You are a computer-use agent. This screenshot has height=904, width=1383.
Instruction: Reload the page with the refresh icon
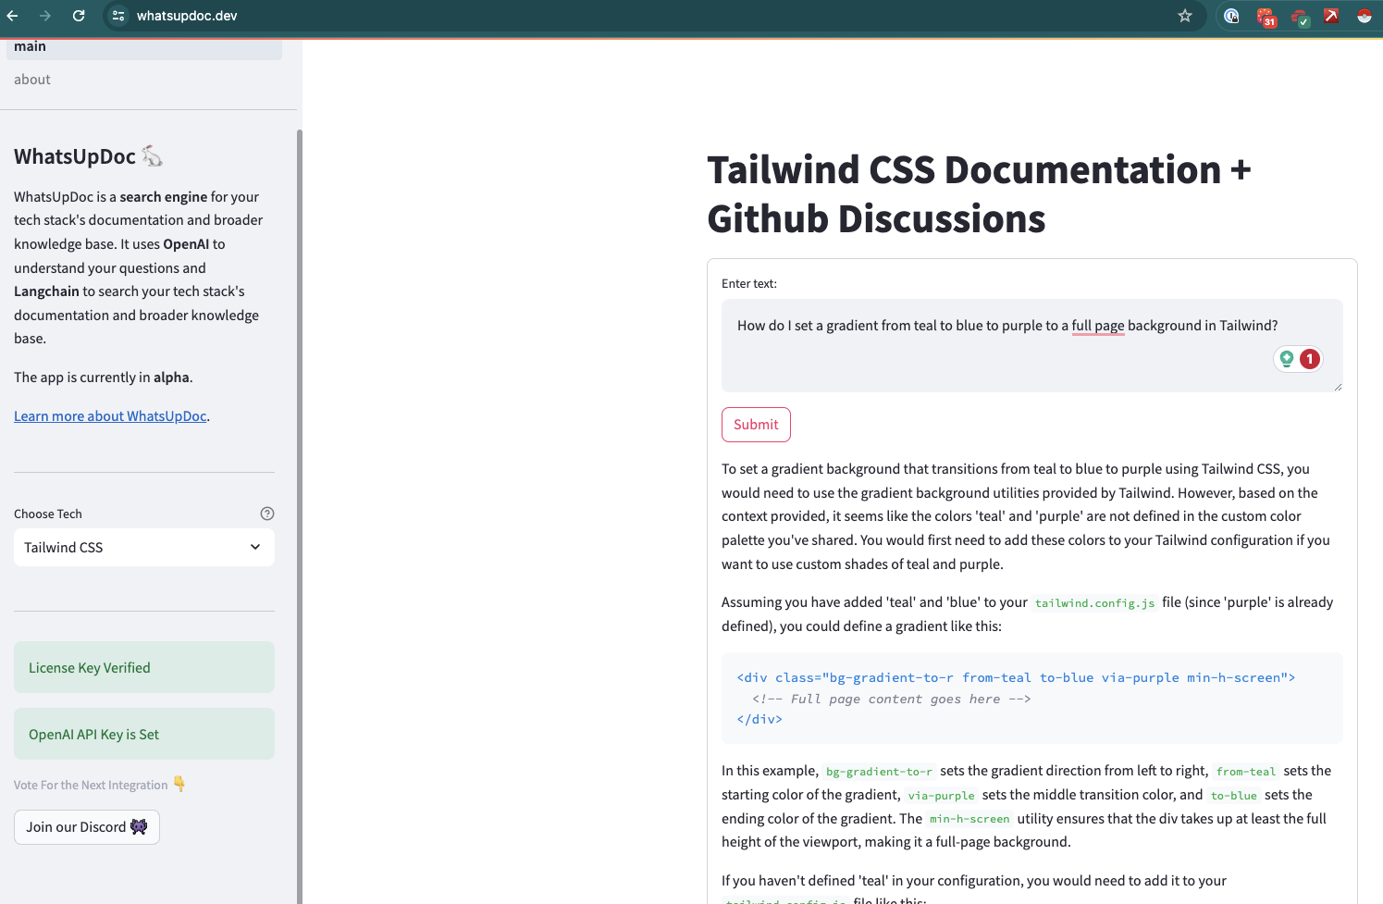(79, 16)
